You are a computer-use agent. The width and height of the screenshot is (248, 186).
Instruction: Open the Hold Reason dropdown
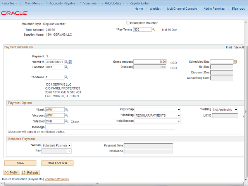click(178, 121)
